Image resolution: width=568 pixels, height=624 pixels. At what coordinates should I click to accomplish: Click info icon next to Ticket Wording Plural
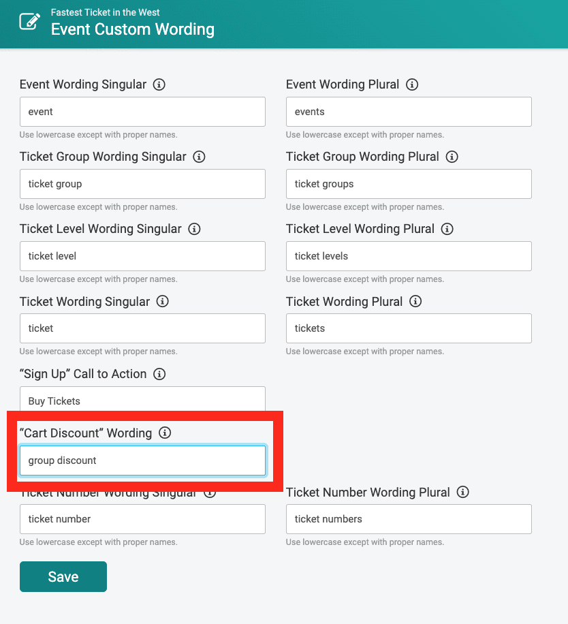tap(415, 301)
